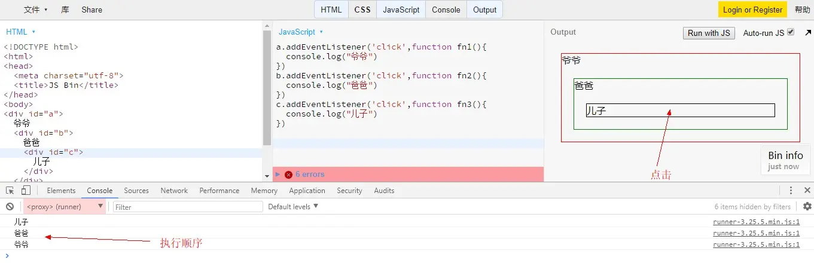Close the DevTools panel

pyautogui.click(x=807, y=191)
